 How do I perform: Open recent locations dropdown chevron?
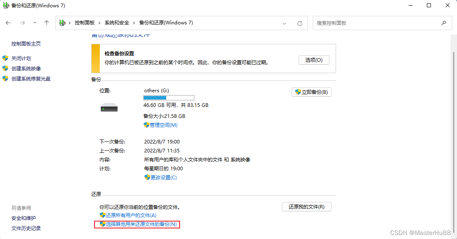[x=35, y=23]
